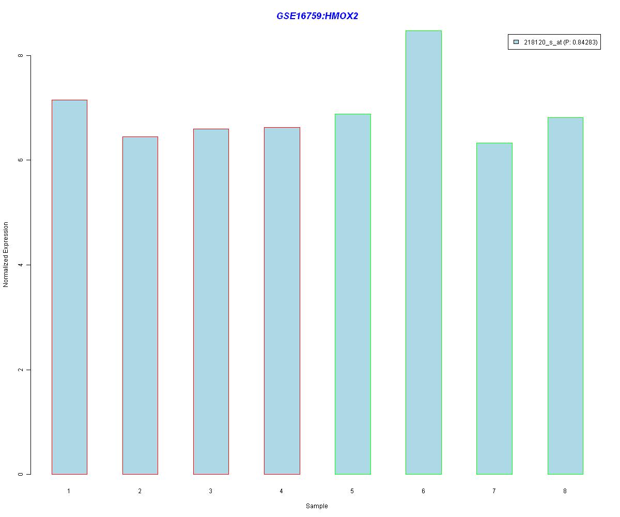Click x-axis tick label 2

[x=139, y=491]
